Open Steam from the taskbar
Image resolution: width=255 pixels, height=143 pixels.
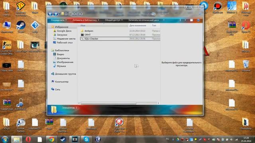(63, 139)
